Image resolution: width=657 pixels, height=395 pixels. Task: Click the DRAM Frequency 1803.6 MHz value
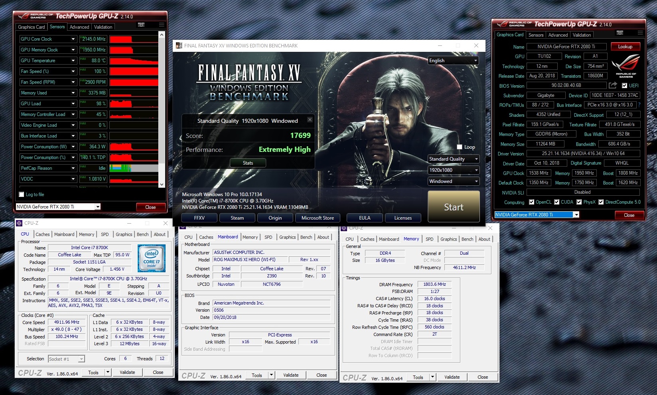pyautogui.click(x=434, y=285)
